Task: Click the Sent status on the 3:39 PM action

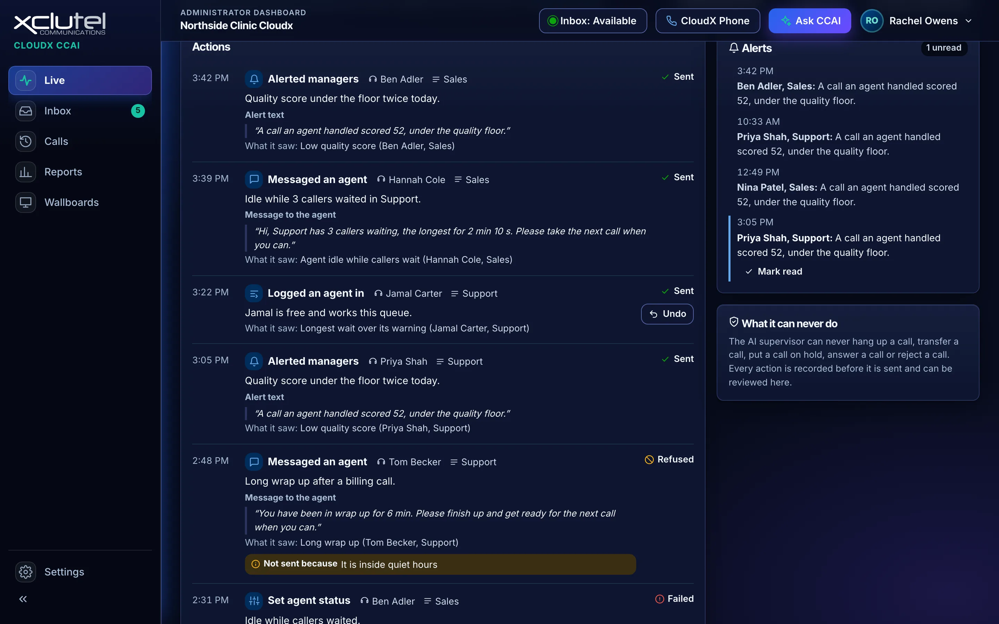Action: pyautogui.click(x=677, y=177)
